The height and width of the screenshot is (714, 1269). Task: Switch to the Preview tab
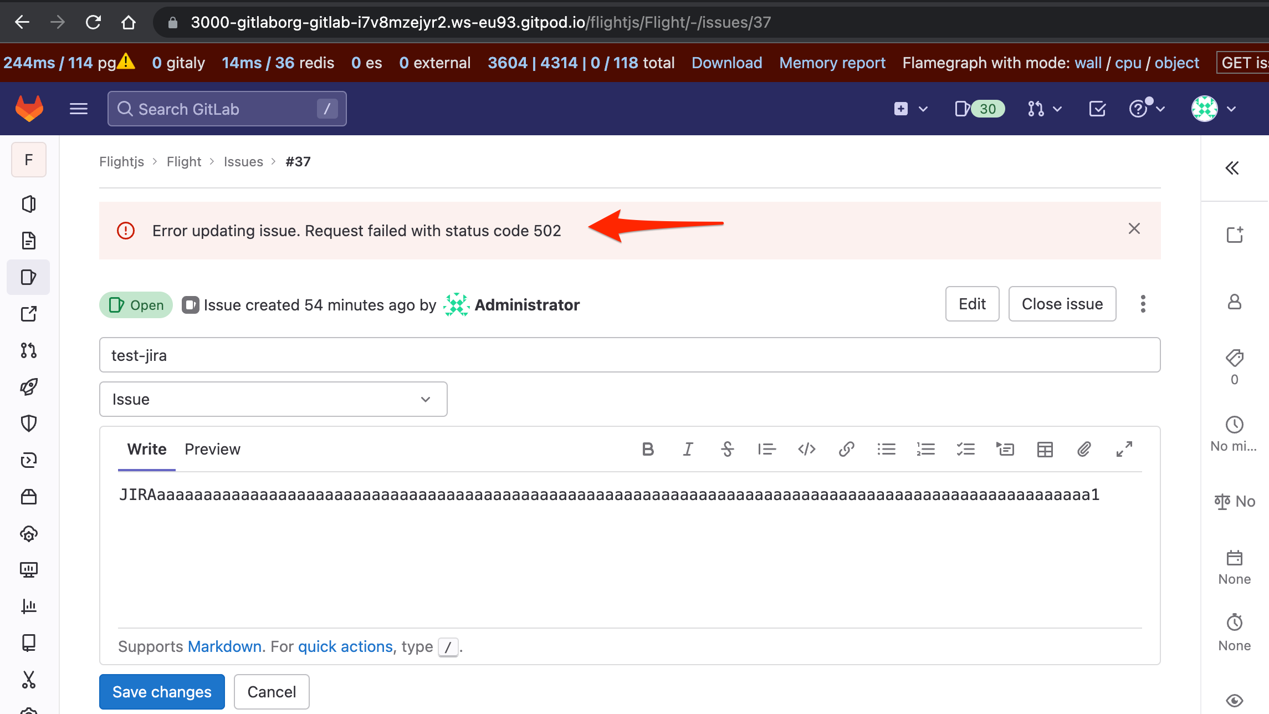[212, 449]
